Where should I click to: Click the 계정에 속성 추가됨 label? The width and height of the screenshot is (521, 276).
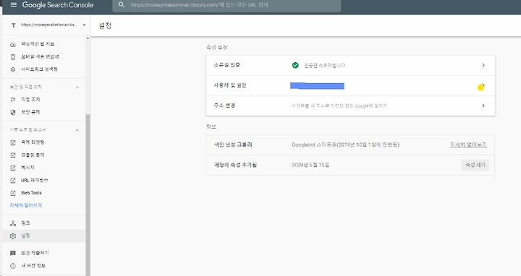click(x=235, y=165)
